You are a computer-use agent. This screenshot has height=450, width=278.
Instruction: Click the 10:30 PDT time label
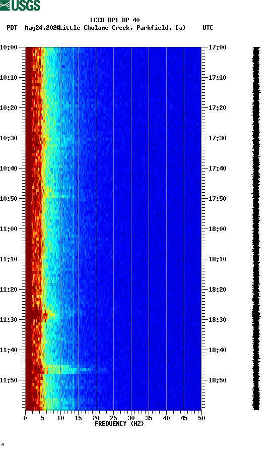coord(9,138)
